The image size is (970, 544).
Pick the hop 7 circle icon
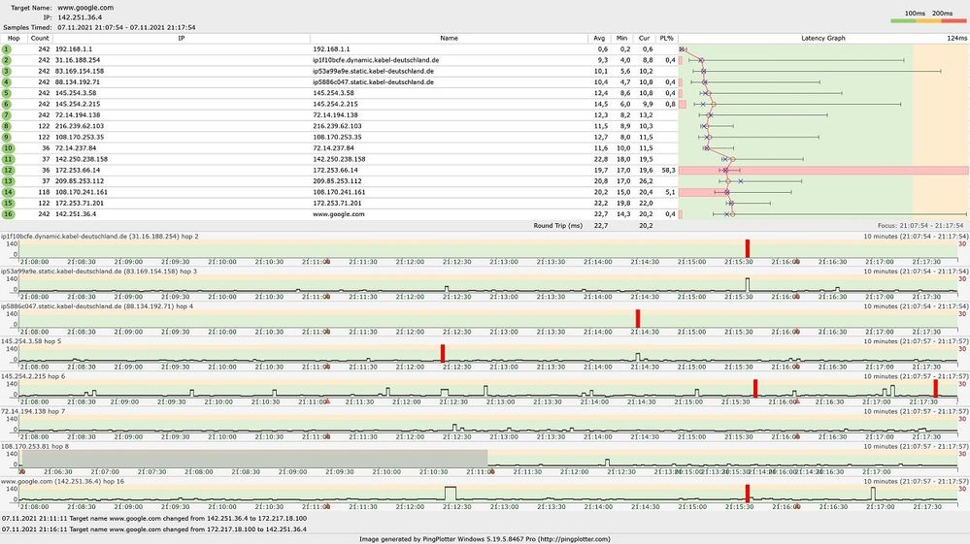coord(7,115)
